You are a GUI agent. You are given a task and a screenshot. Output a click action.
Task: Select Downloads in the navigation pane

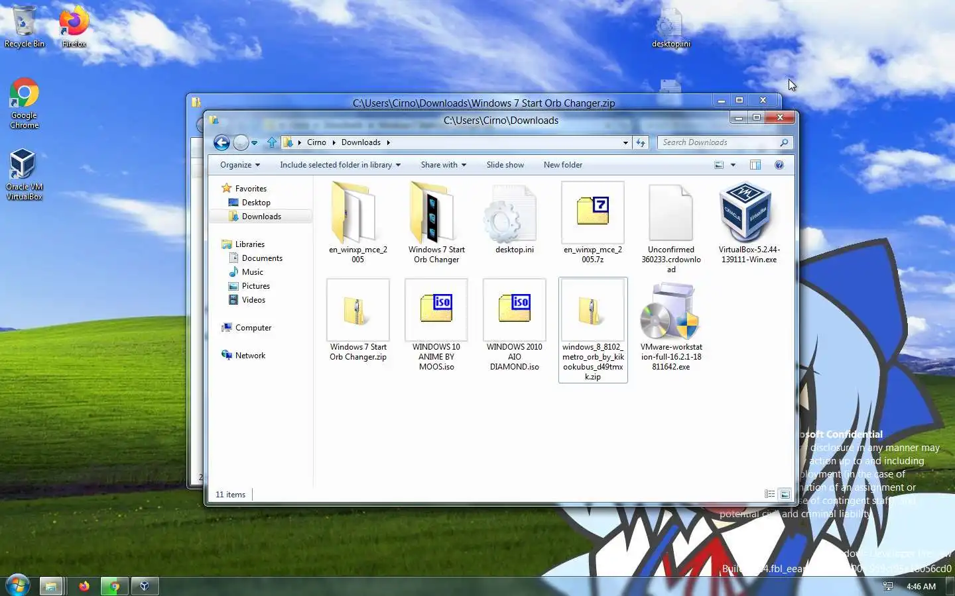pyautogui.click(x=261, y=217)
